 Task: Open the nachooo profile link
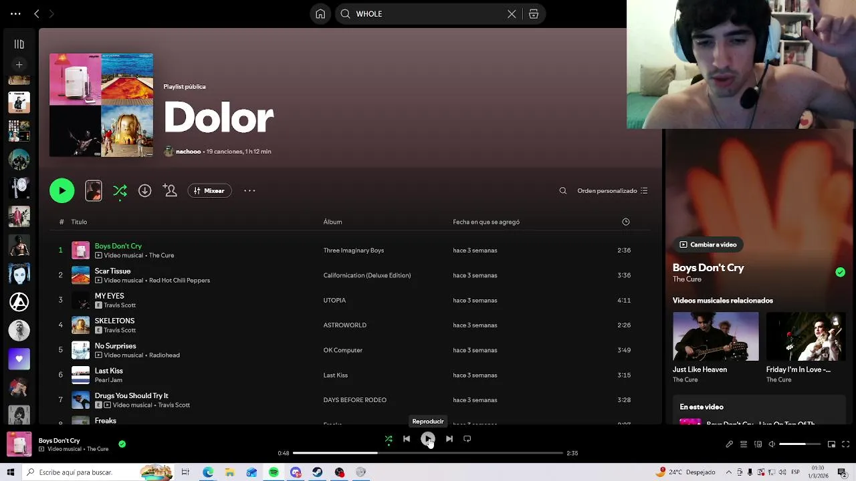coord(188,152)
